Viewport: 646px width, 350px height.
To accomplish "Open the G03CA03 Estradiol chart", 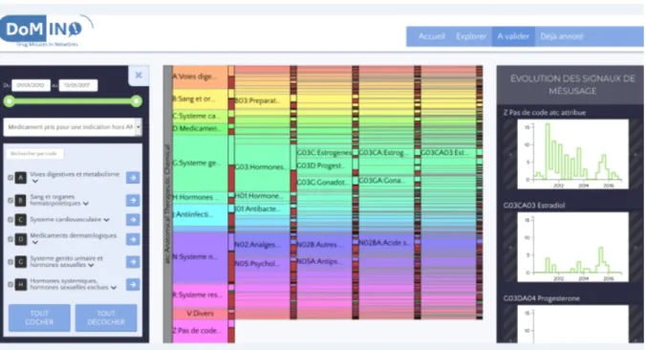I will click(x=572, y=247).
